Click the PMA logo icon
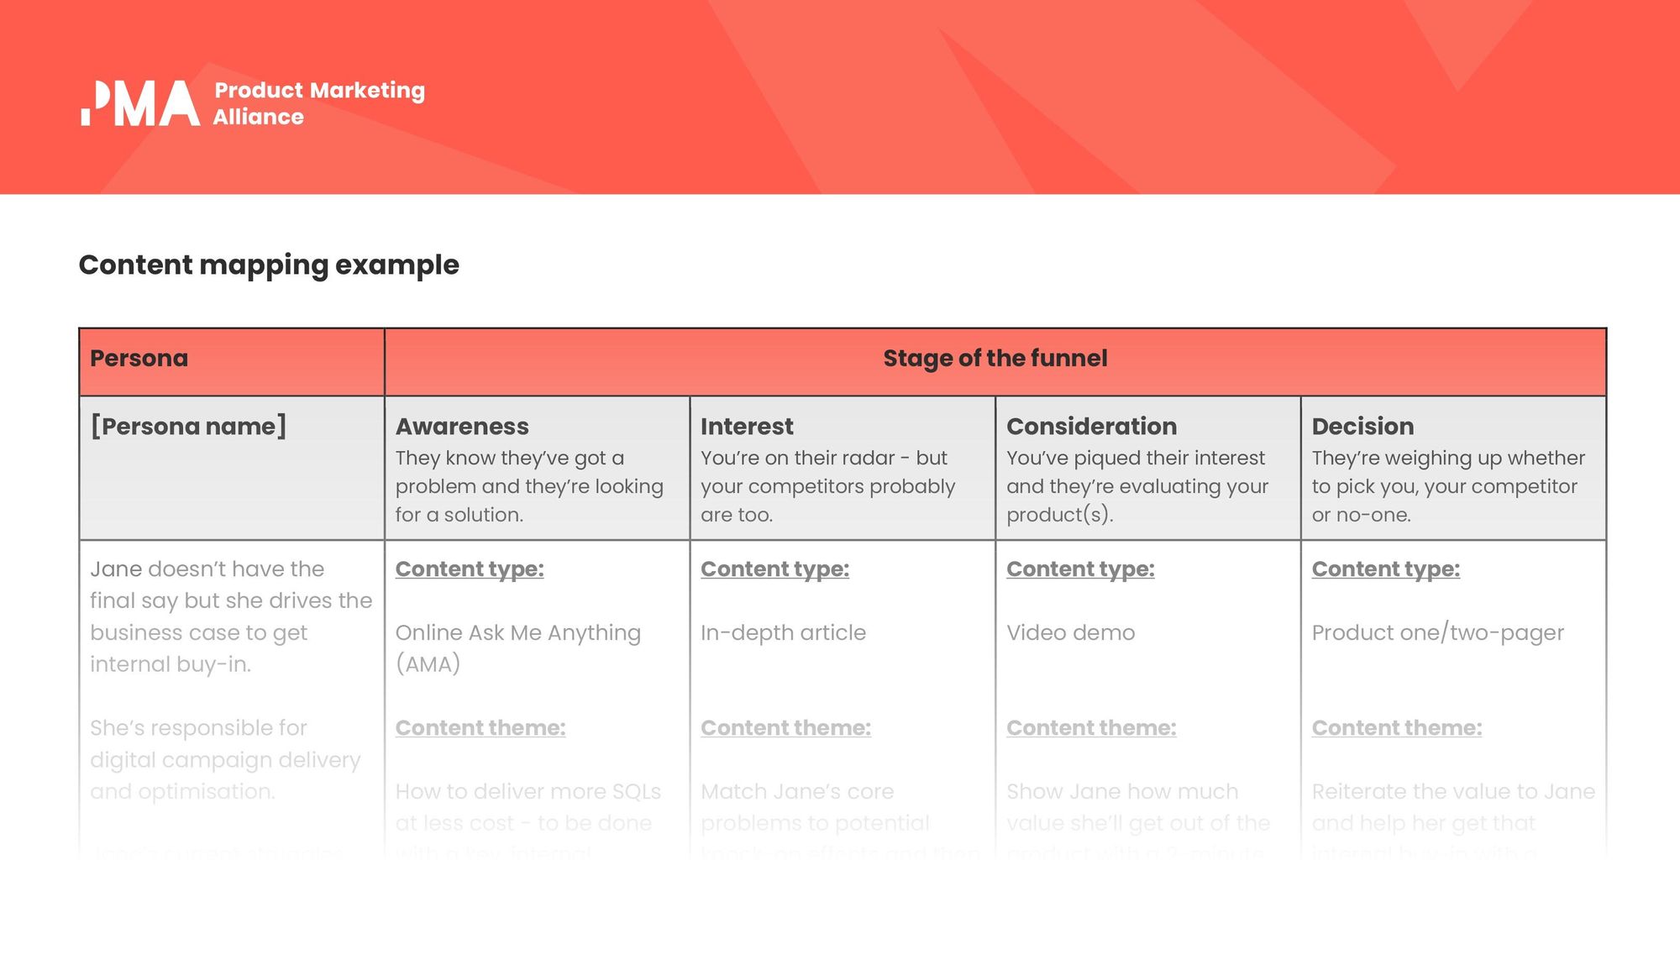1680x970 pixels. click(140, 103)
